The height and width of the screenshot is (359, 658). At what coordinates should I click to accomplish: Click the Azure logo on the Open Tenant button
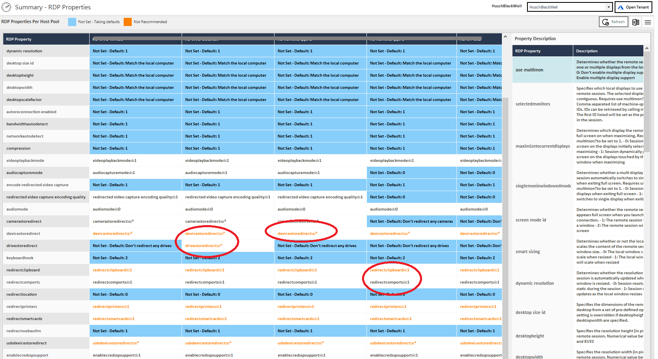621,7
